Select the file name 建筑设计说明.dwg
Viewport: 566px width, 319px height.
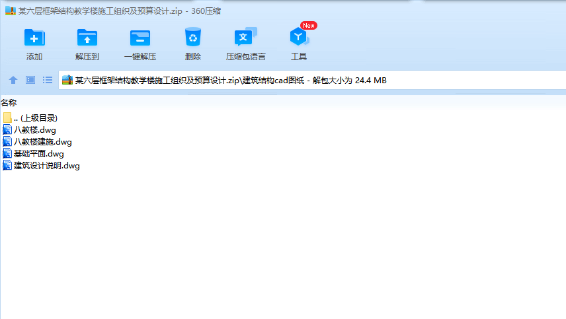tap(46, 166)
